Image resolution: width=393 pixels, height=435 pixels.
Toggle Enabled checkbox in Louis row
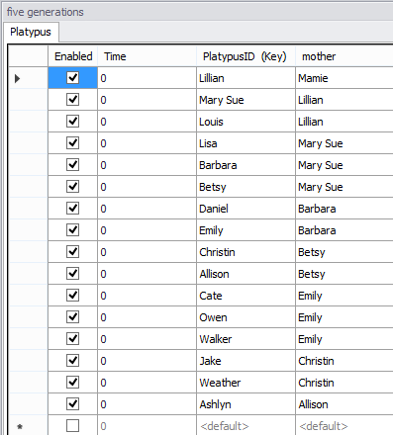pyautogui.click(x=72, y=122)
